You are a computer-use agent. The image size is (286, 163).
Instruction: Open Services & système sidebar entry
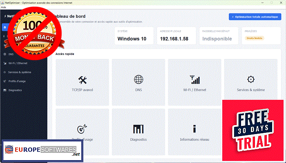click(20, 72)
